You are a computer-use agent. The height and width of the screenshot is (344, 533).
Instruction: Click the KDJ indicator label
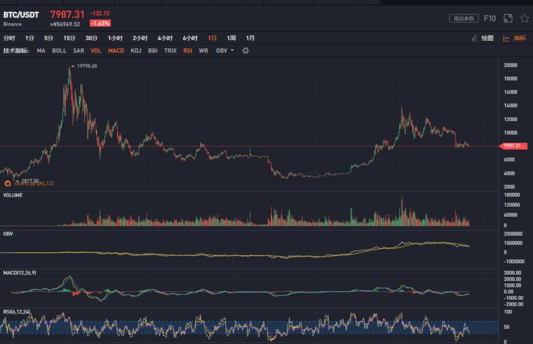[x=136, y=50]
